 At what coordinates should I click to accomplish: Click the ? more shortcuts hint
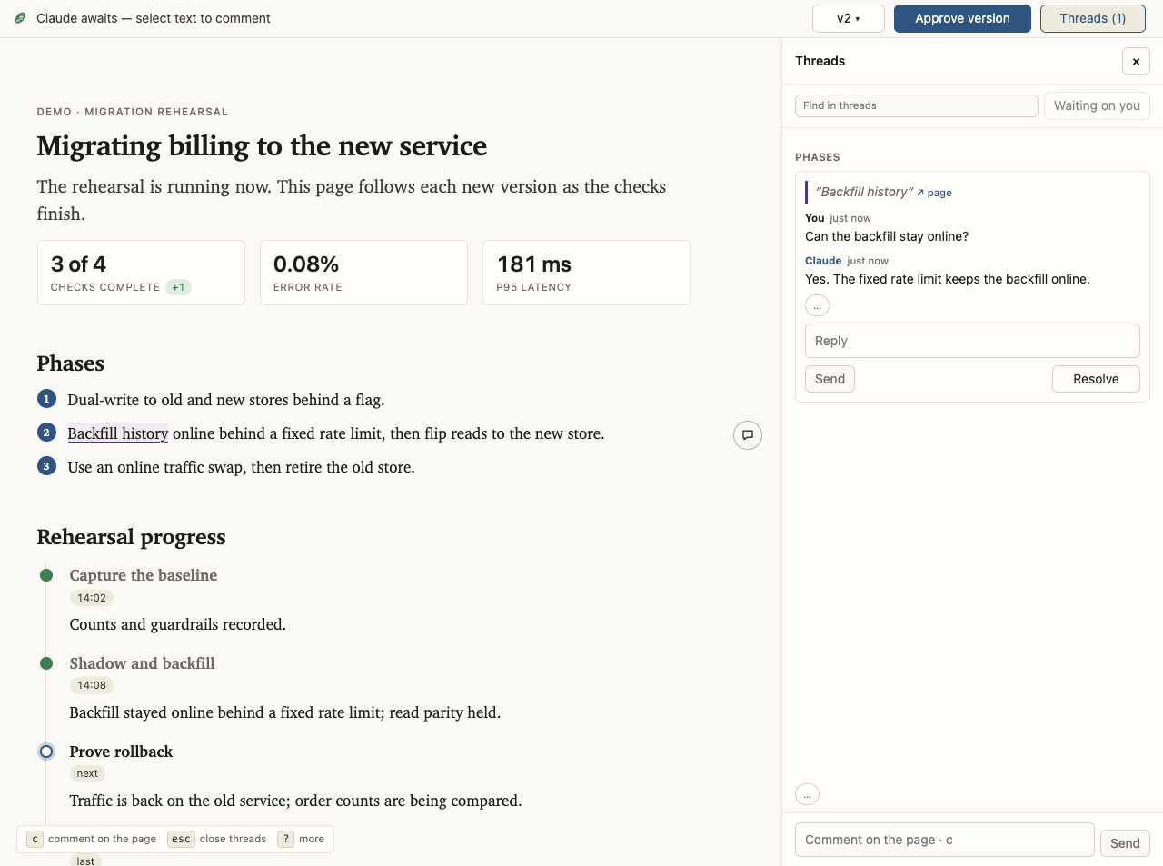point(301,839)
